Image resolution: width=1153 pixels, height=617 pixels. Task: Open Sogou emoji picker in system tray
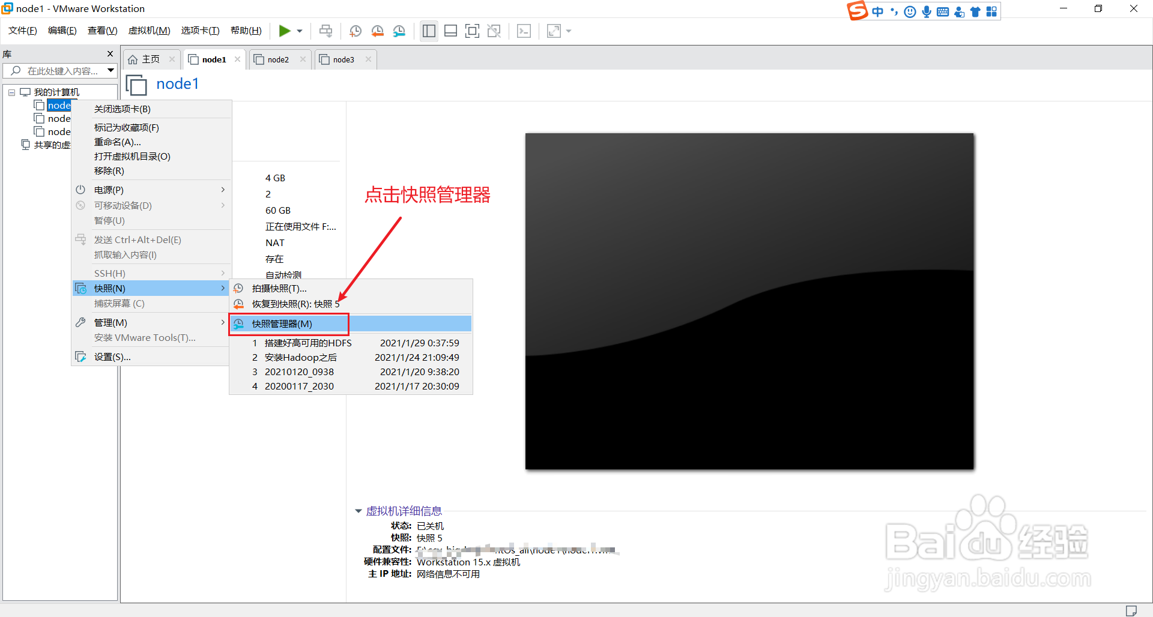[x=910, y=11]
